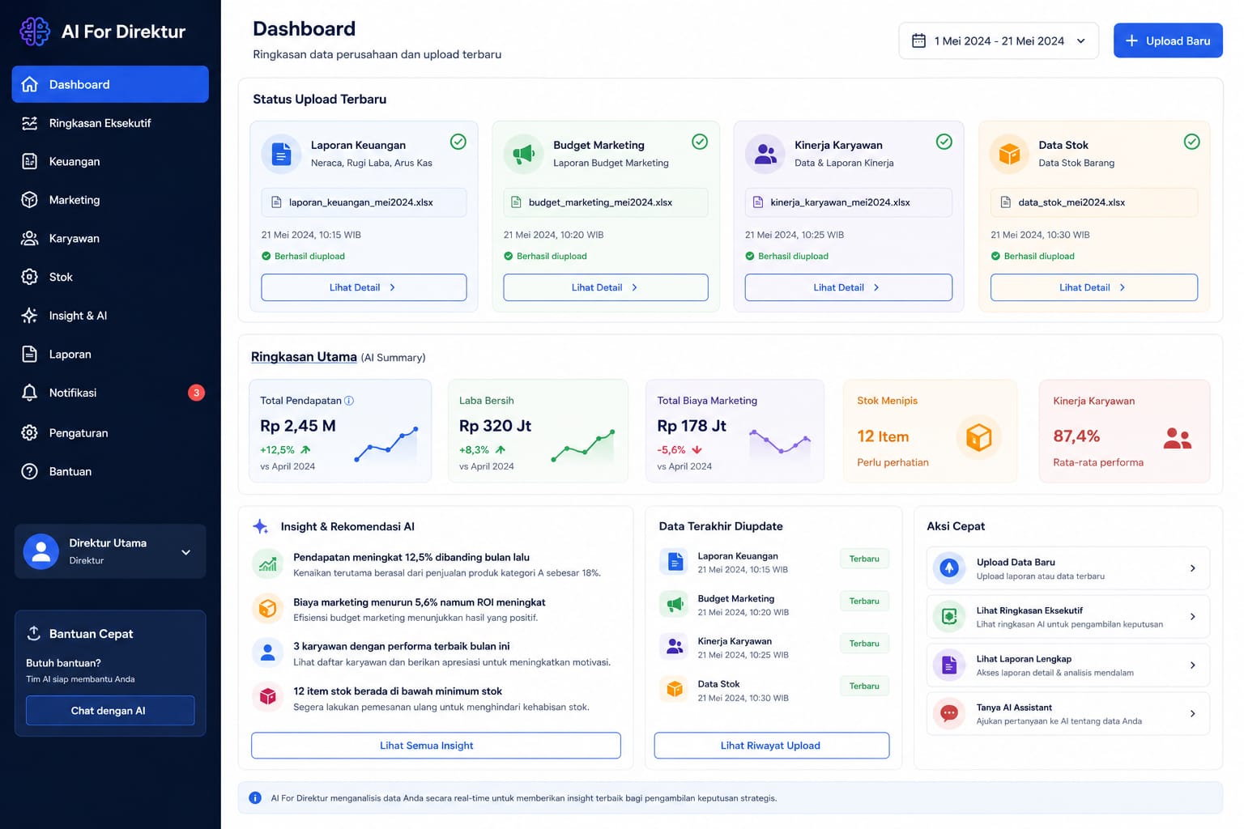
Task: Click the Direktur Utama avatar icon
Action: (x=41, y=551)
